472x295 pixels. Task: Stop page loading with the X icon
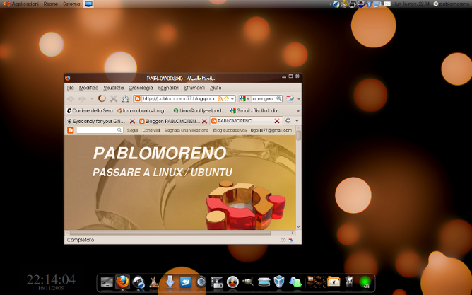point(114,98)
